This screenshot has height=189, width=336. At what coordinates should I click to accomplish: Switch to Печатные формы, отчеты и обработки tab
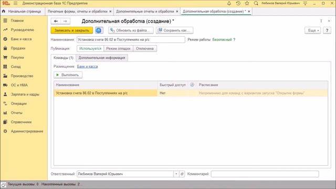[x=78, y=12]
